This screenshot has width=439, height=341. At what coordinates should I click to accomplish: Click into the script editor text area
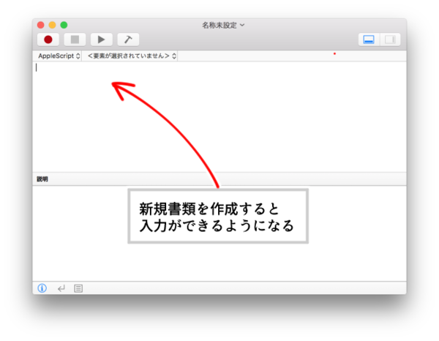[219, 116]
